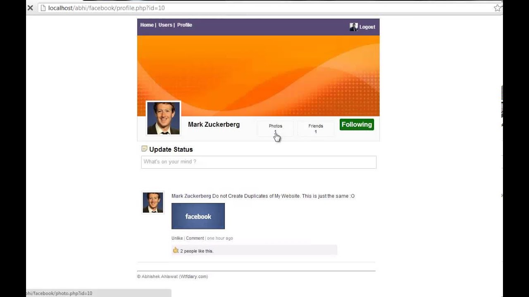Open Mark Zuckerberg's Photos section
Image resolution: width=529 pixels, height=297 pixels.
275,128
